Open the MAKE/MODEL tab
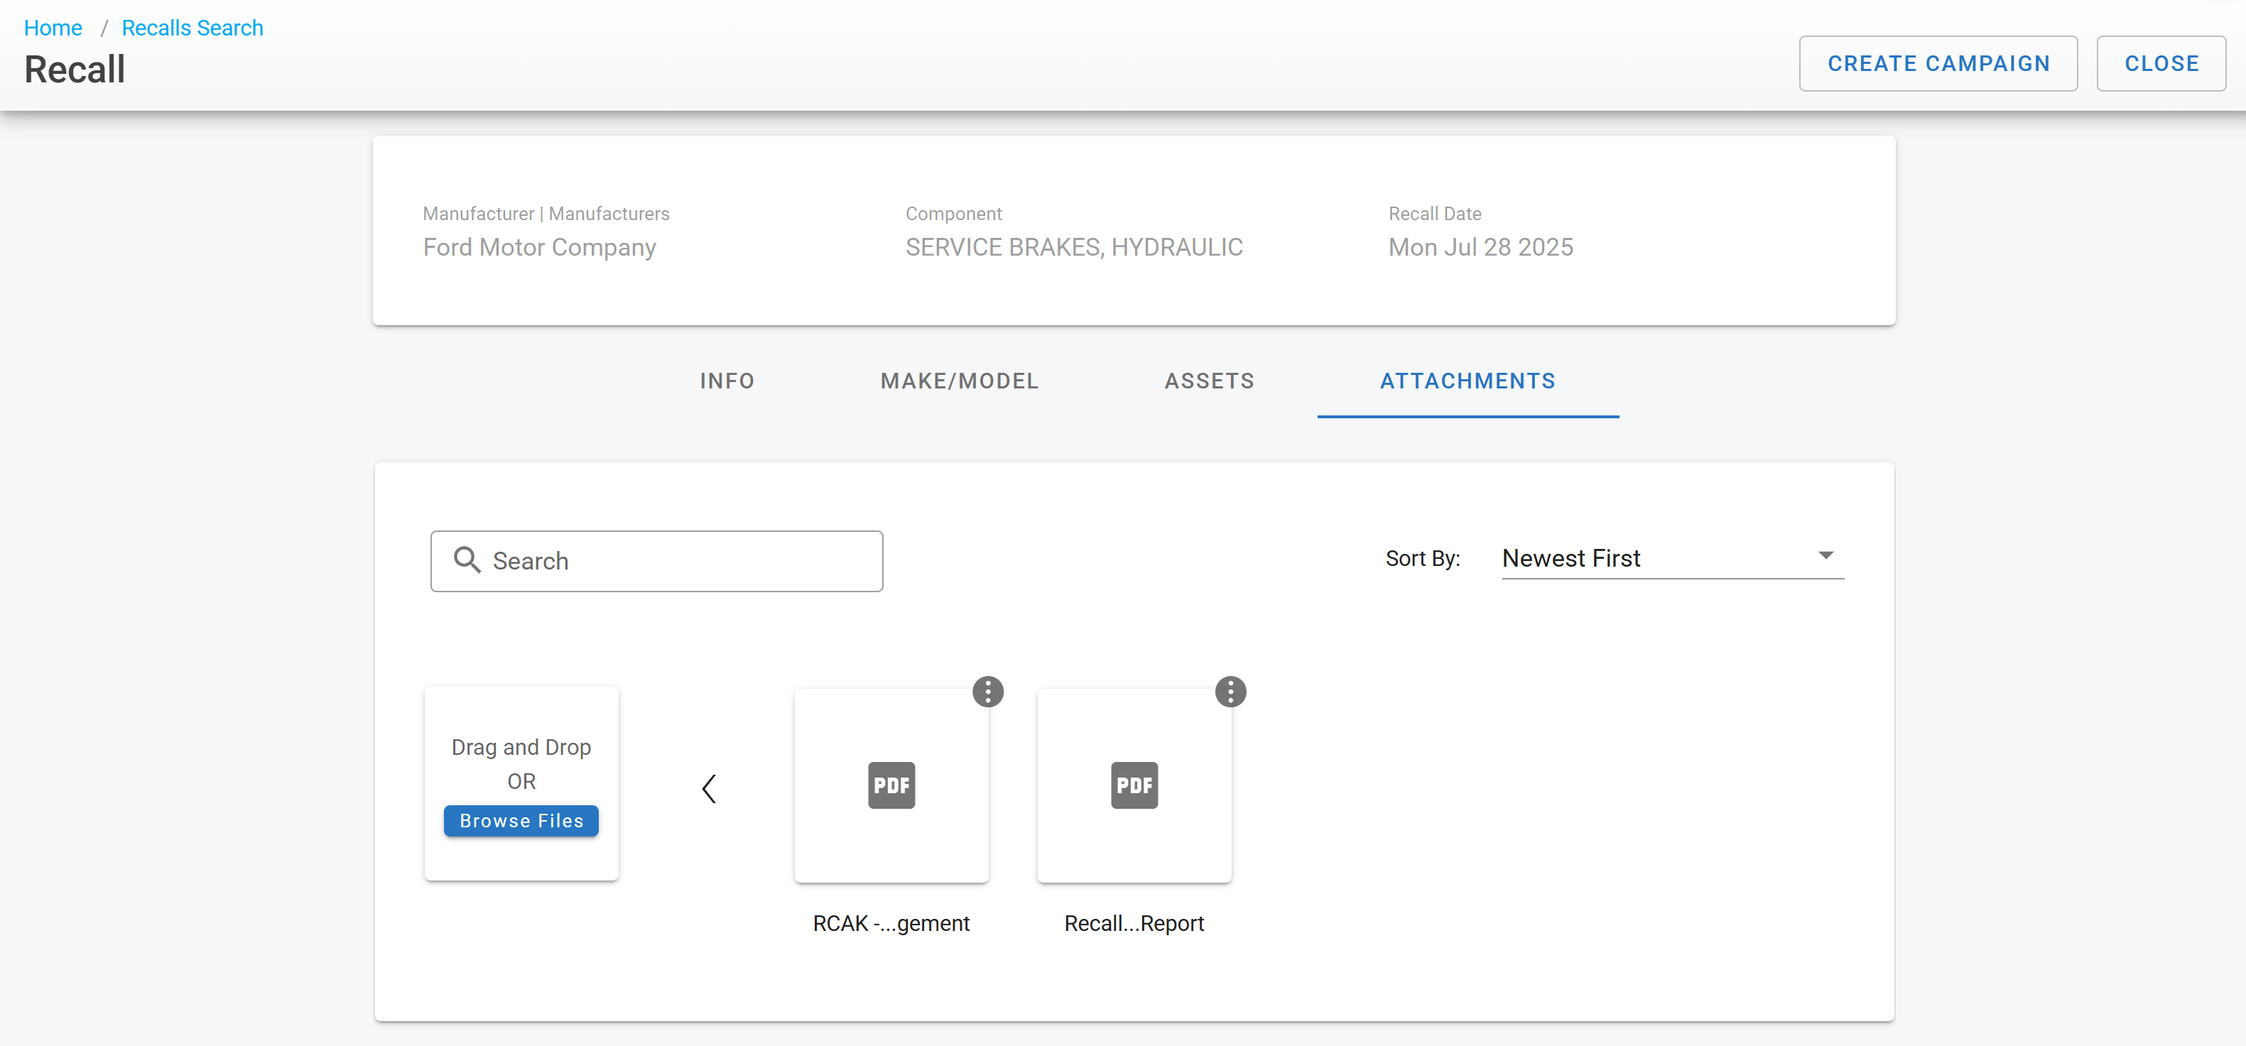Screen dimensions: 2246x1046 pyautogui.click(x=959, y=381)
